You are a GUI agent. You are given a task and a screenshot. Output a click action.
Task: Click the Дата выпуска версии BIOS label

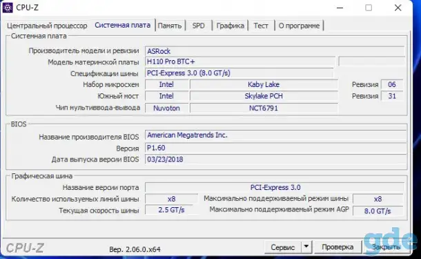click(95, 160)
